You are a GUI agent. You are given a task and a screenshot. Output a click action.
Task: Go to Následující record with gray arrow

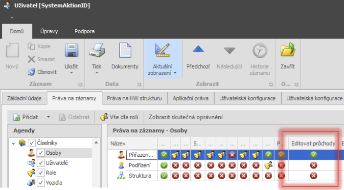(x=229, y=51)
